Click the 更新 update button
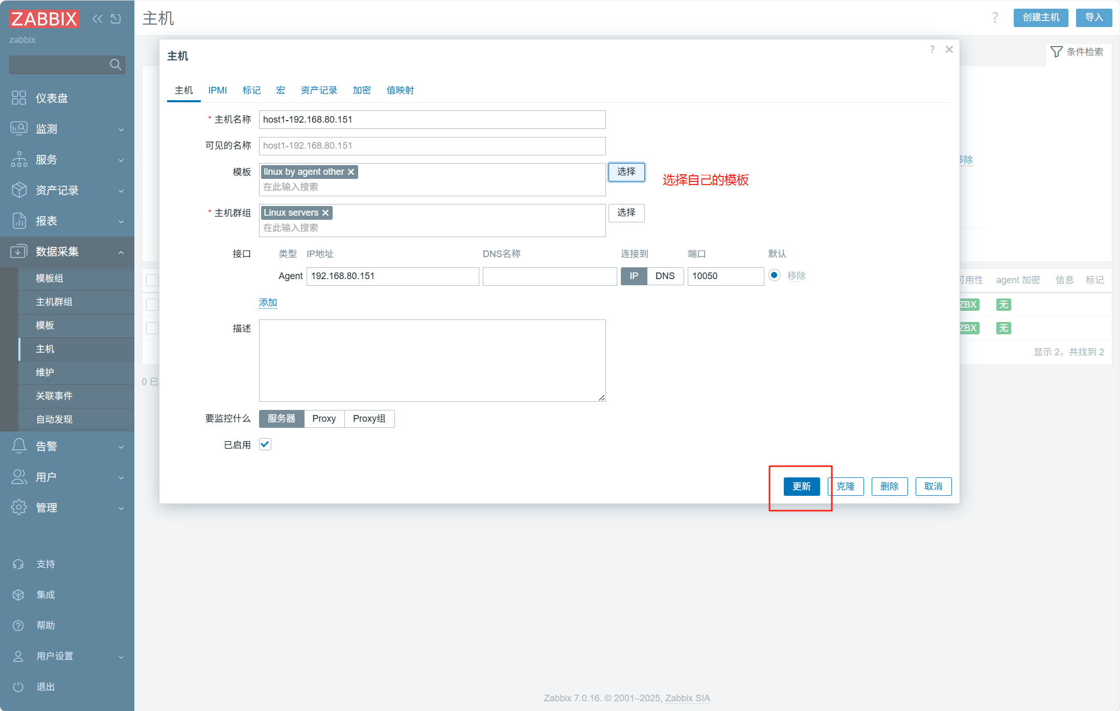The width and height of the screenshot is (1120, 711). [802, 486]
